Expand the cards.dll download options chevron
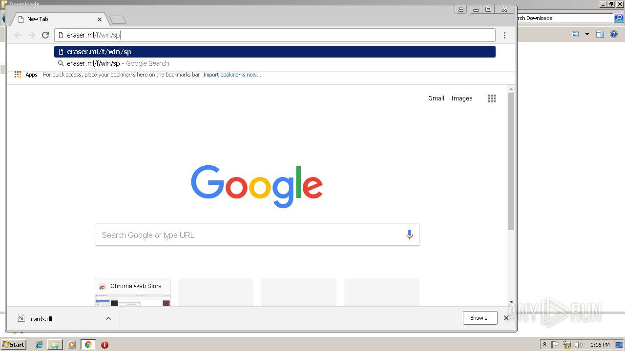 tap(108, 319)
